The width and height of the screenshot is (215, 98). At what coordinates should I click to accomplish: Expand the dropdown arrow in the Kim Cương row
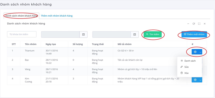201,80
